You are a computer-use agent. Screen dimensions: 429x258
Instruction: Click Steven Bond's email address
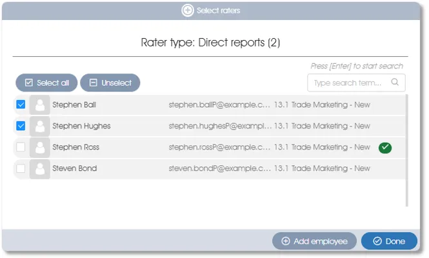(x=219, y=169)
